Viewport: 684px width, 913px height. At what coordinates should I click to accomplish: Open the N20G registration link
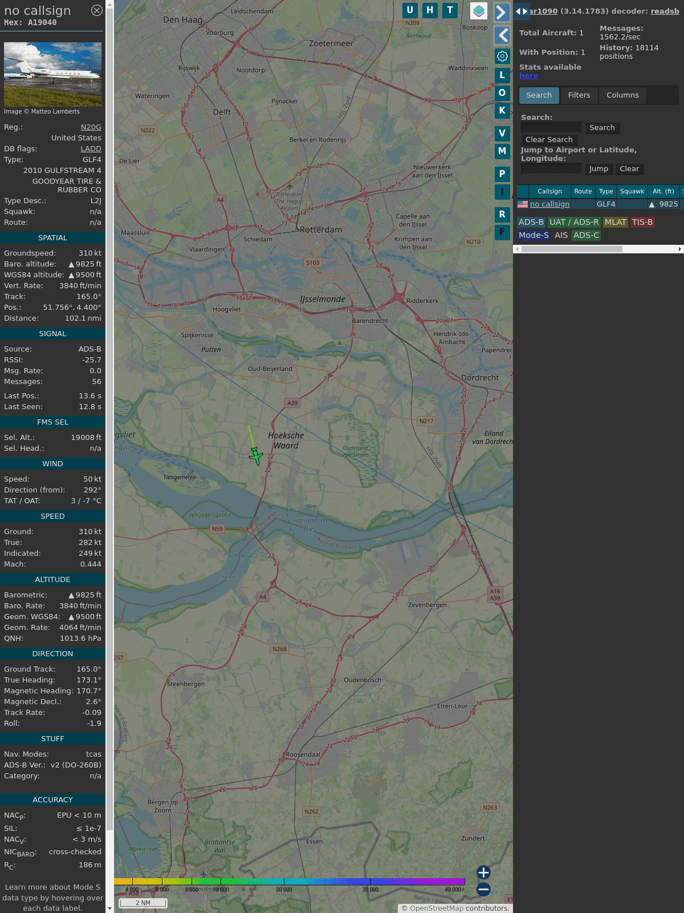[x=91, y=127]
